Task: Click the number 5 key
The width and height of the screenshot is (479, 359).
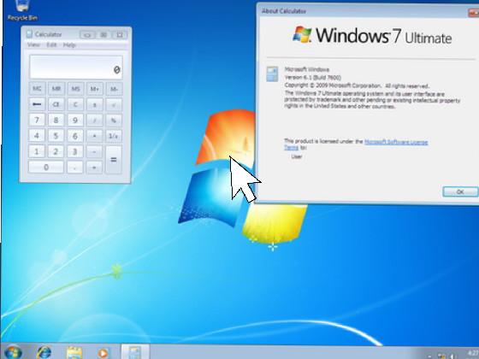Action: point(56,136)
